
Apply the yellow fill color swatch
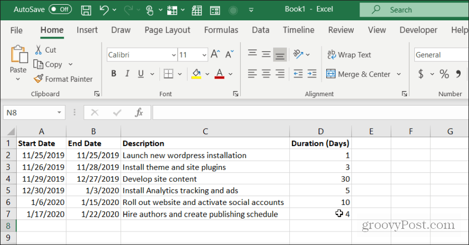(196, 74)
